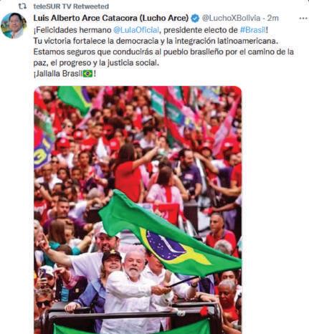The width and height of the screenshot is (309, 334).
Task: Click the tweet text about democracia
Action: 156,41
